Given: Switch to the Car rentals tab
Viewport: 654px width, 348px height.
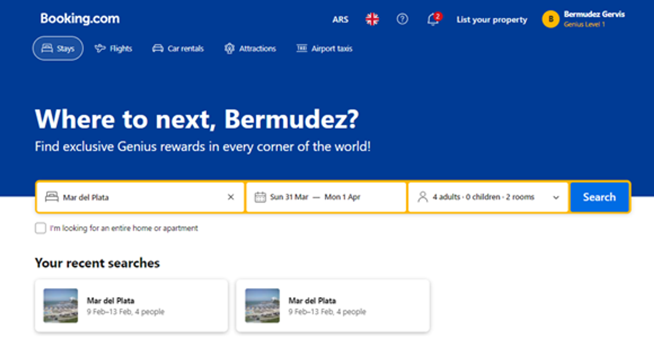Looking at the screenshot, I should [x=178, y=48].
